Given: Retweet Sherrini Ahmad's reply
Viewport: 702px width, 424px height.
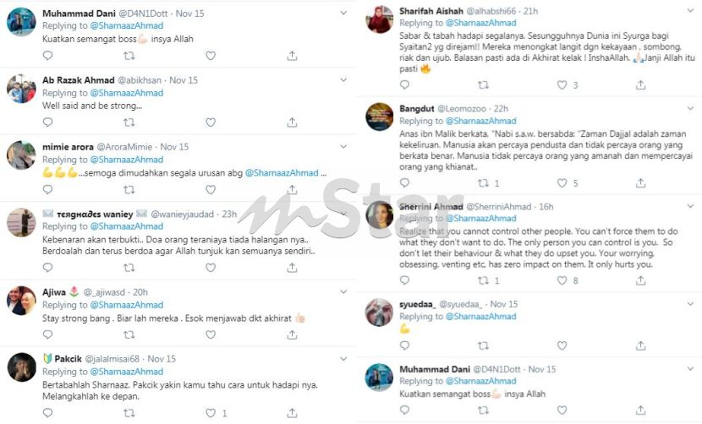Looking at the screenshot, I should (x=483, y=280).
